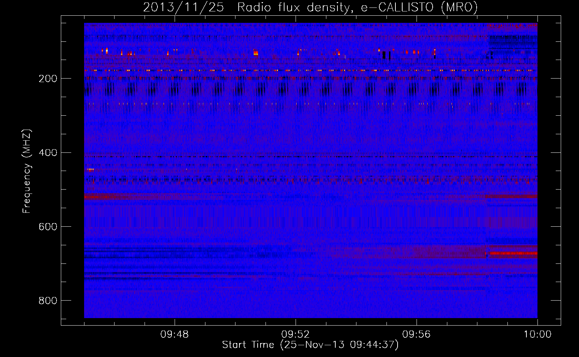579x357 pixels.
Task: Click the 10:00 time tick label
Action: tap(537, 335)
